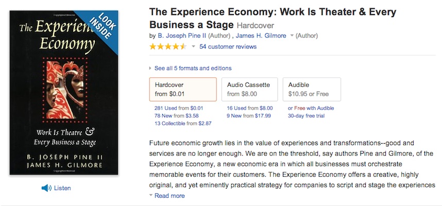Open the book cover image
The height and width of the screenshot is (206, 442).
pyautogui.click(x=64, y=92)
